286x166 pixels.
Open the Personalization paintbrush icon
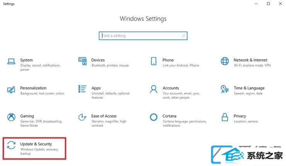[x=11, y=89]
